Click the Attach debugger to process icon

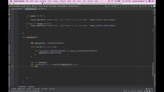tap(134, 6)
